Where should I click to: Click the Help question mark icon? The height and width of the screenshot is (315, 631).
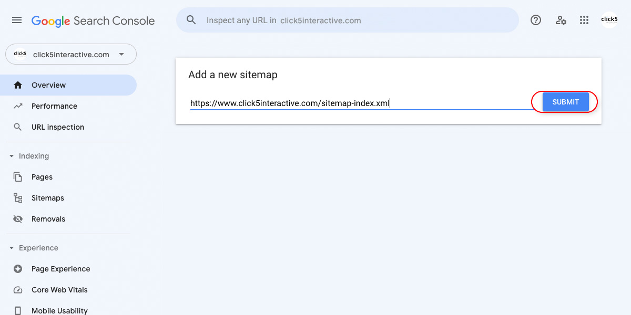[x=536, y=20]
